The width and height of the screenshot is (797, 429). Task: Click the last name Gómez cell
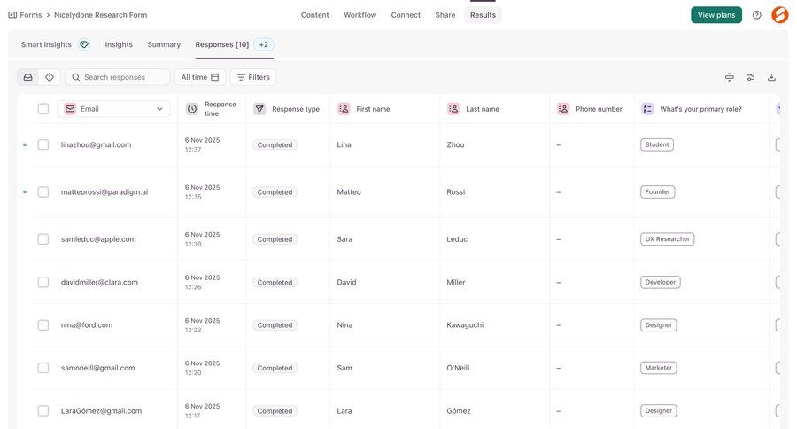tap(459, 410)
